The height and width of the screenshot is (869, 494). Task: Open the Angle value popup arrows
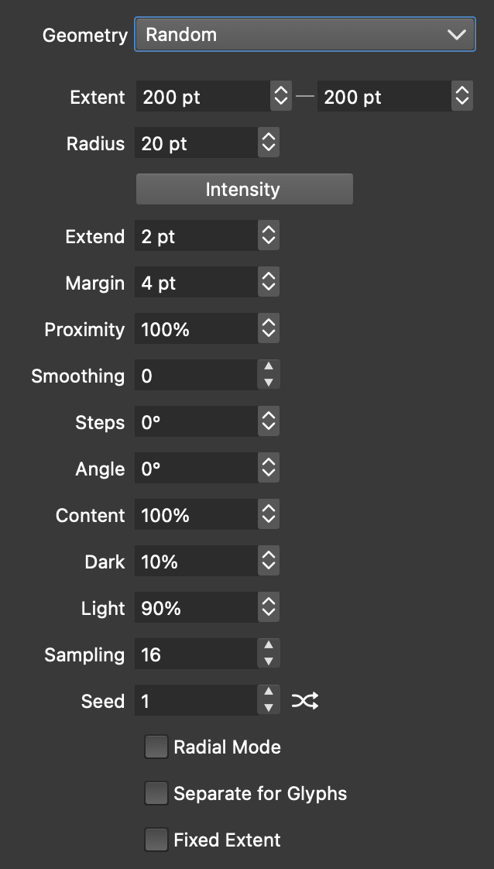(269, 469)
